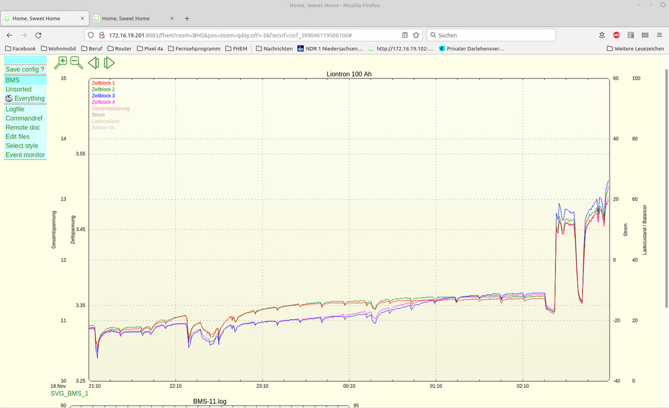Toggle the Ladezustand line in the legend

105,121
